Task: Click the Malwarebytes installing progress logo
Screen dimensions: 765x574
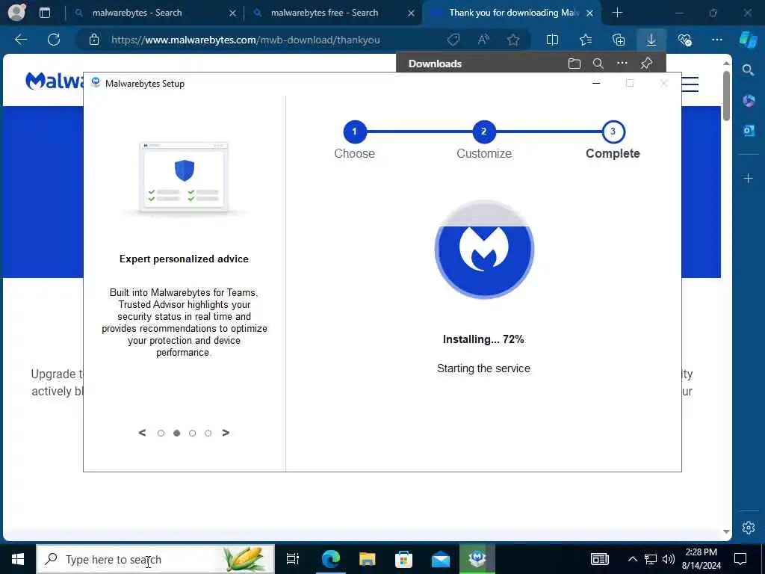Action: tap(484, 249)
